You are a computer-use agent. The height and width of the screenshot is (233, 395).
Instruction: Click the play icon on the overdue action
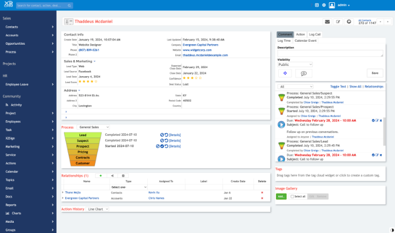tap(281, 124)
